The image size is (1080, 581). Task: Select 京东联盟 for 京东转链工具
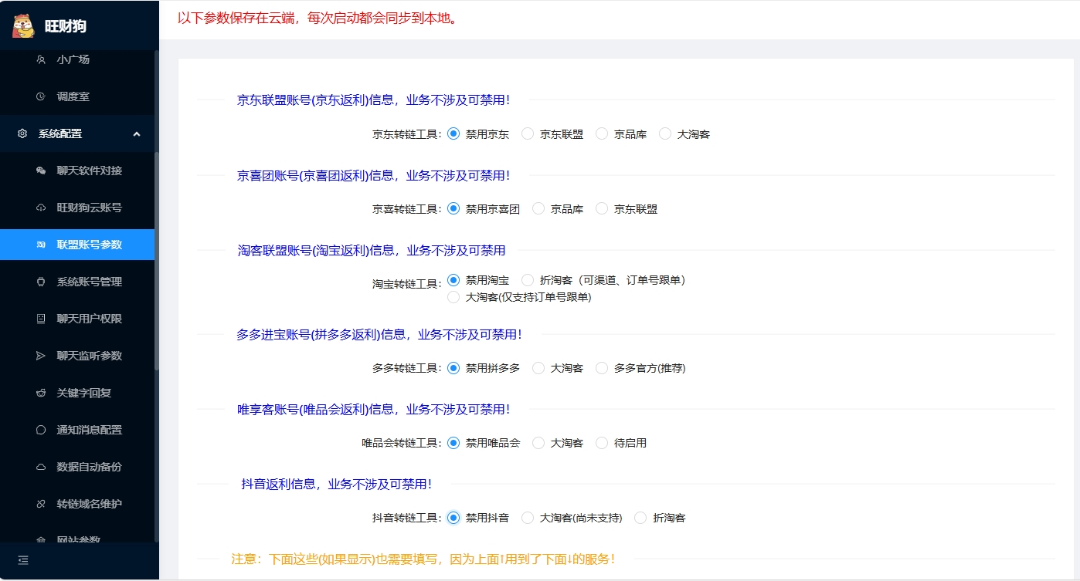click(x=528, y=133)
